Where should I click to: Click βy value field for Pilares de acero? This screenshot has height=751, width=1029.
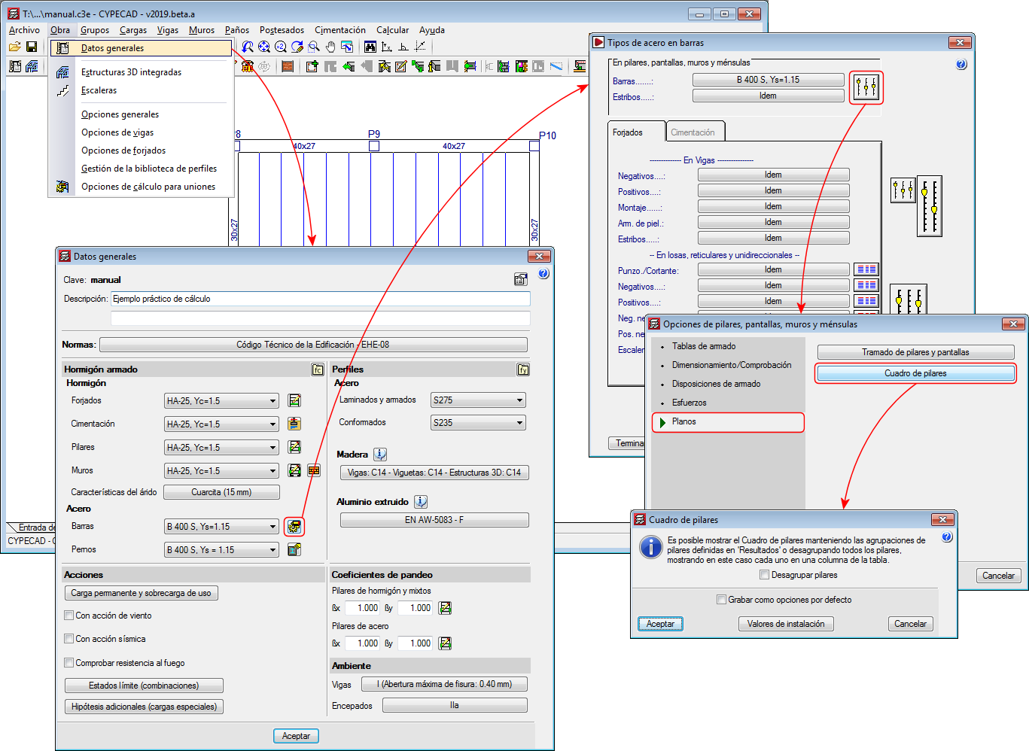click(x=415, y=643)
